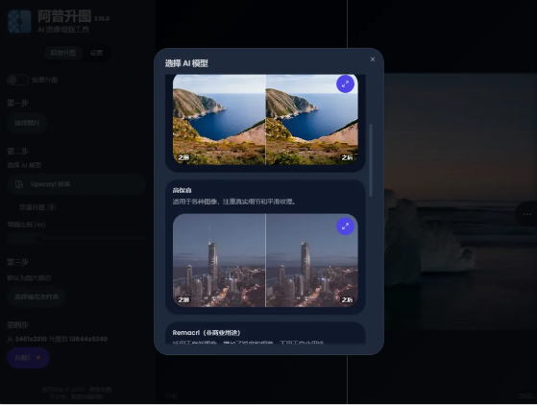Click the model icon beside Upscayl 标准
Image resolution: width=537 pixels, height=405 pixels.
coord(19,184)
